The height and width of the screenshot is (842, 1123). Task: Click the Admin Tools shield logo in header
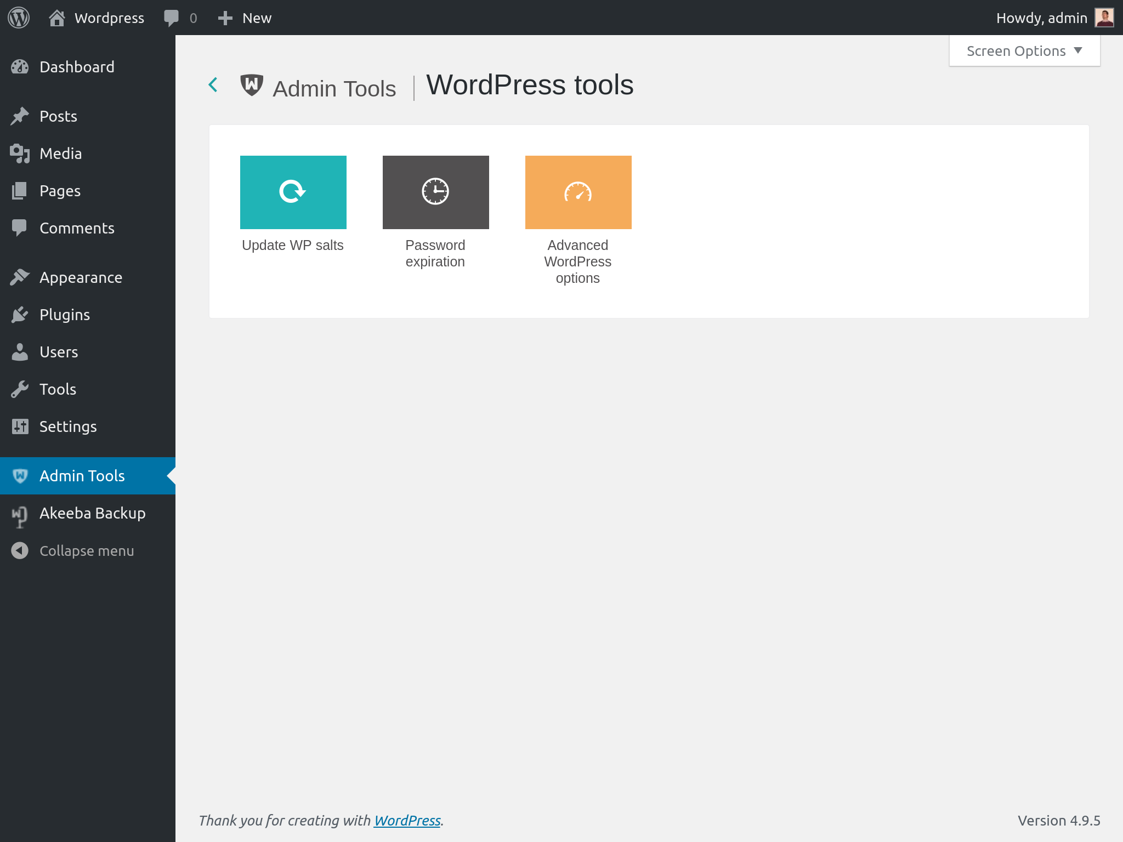pos(252,86)
